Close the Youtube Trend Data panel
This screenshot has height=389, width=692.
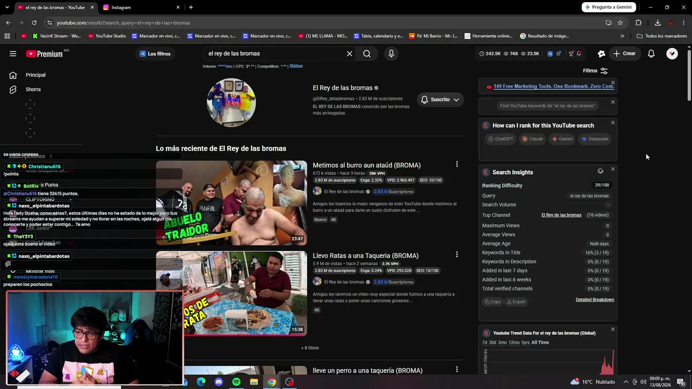613,329
